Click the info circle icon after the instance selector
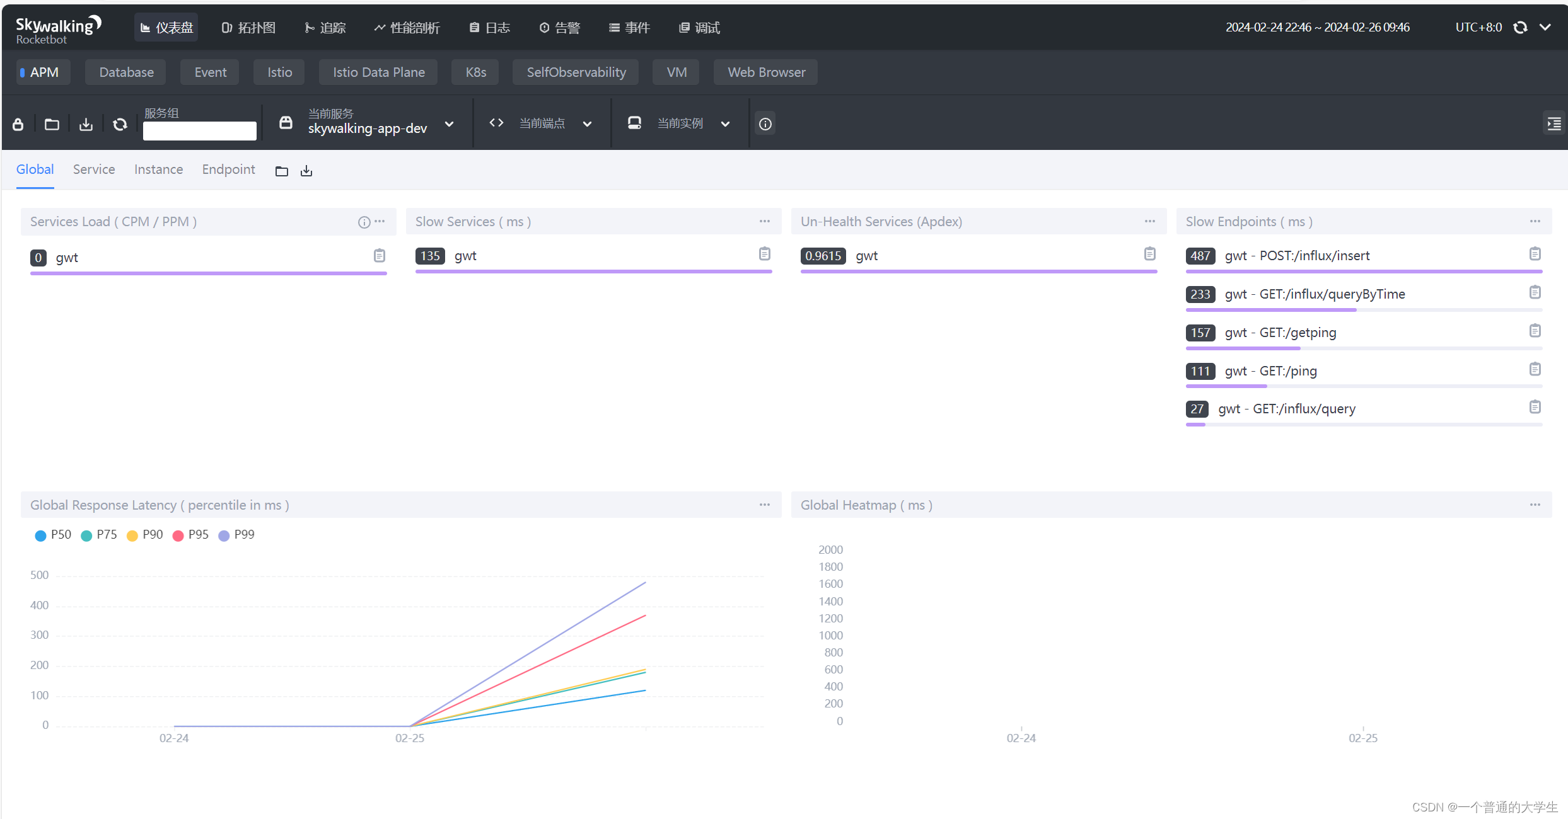1568x819 pixels. pyautogui.click(x=765, y=124)
